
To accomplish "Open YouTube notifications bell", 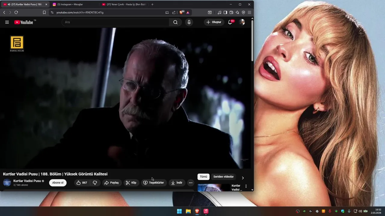I will click(230, 22).
